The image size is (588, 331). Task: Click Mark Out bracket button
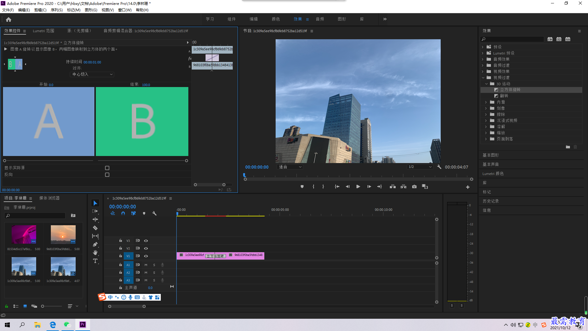pos(323,187)
